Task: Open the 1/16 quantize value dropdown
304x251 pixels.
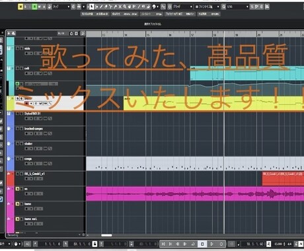Action: click(x=238, y=7)
